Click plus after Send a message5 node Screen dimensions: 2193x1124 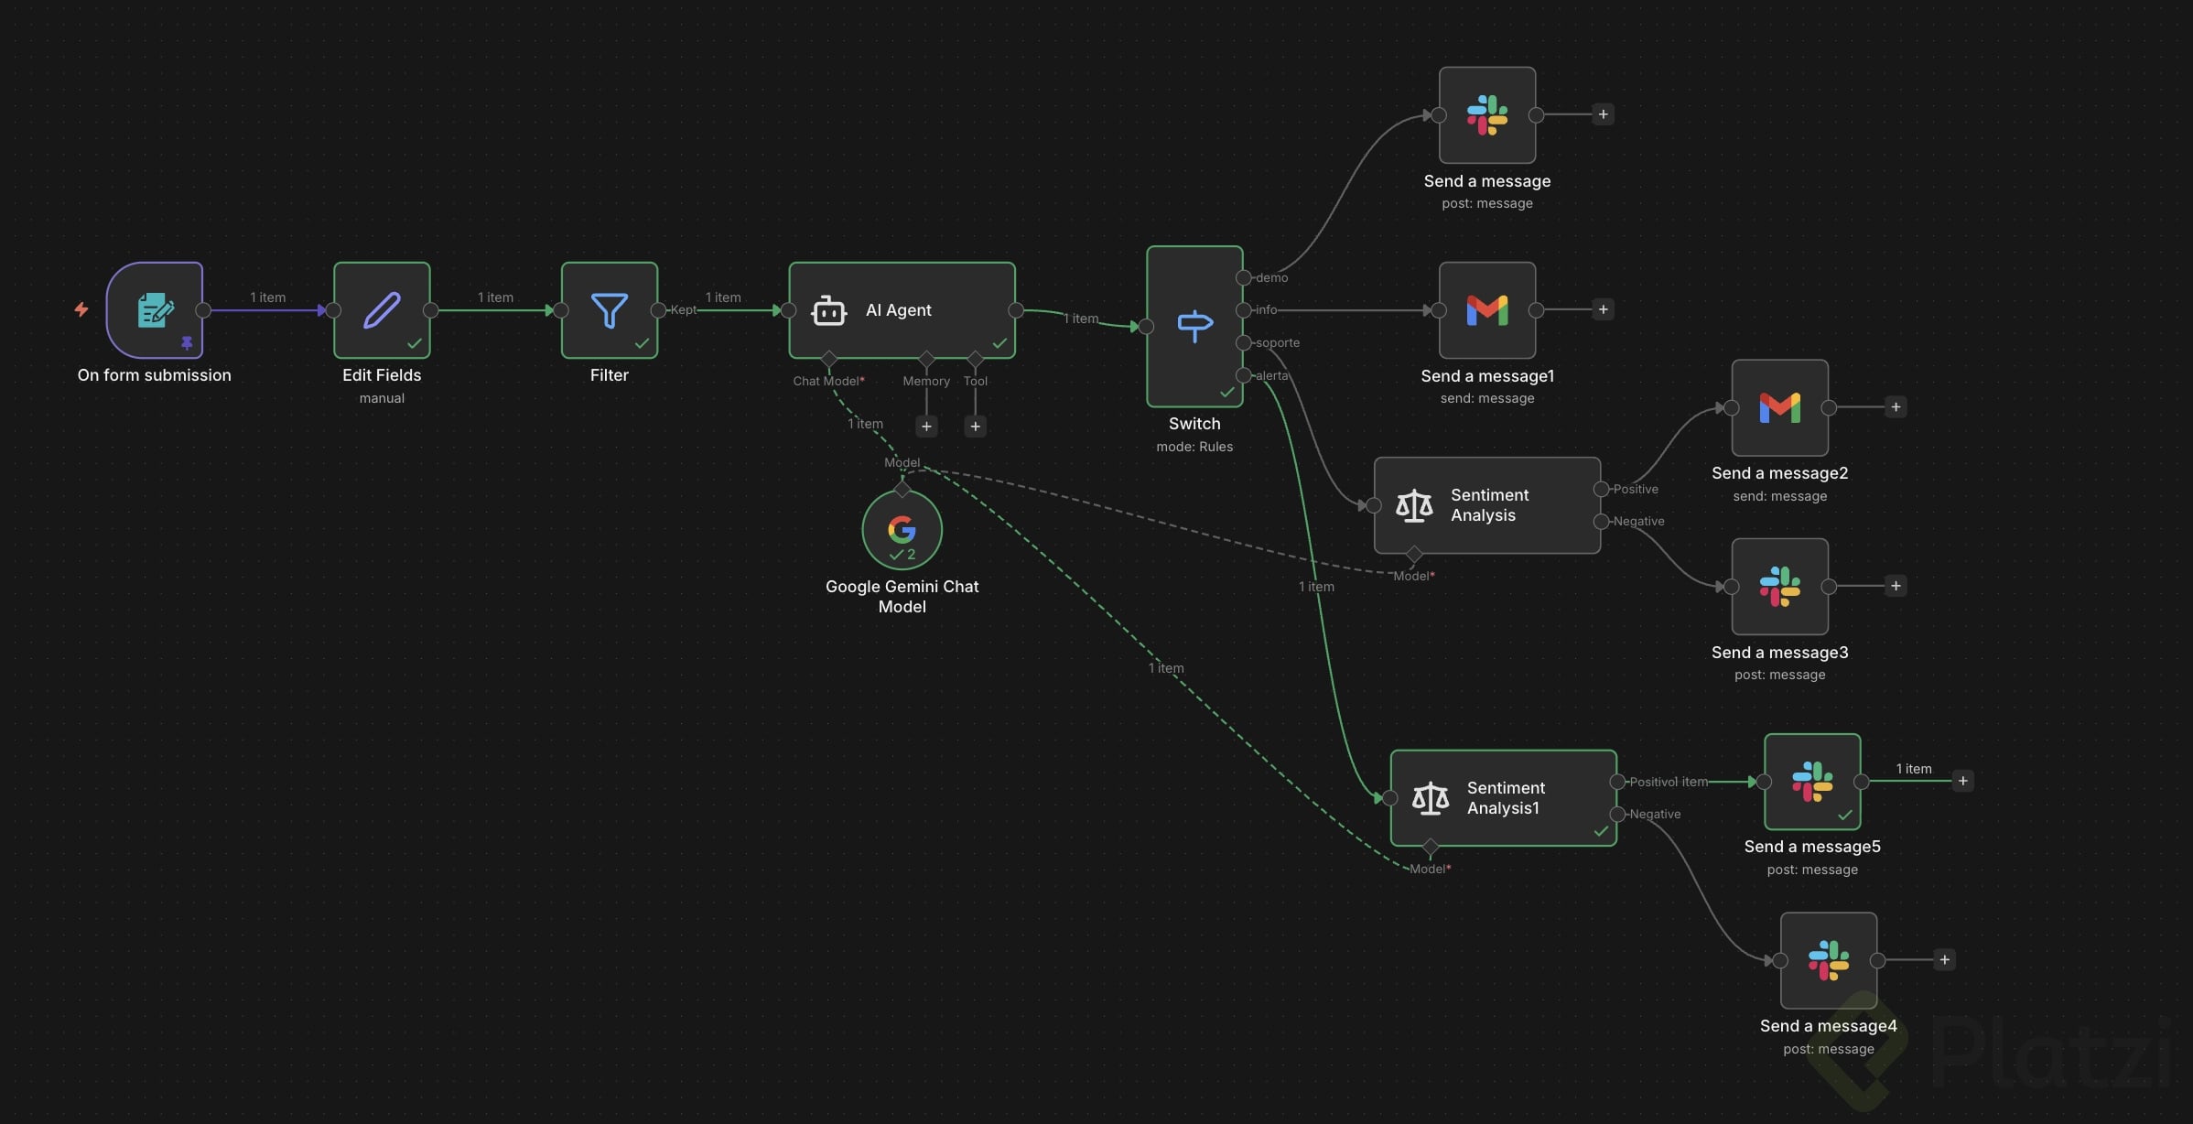1962,781
